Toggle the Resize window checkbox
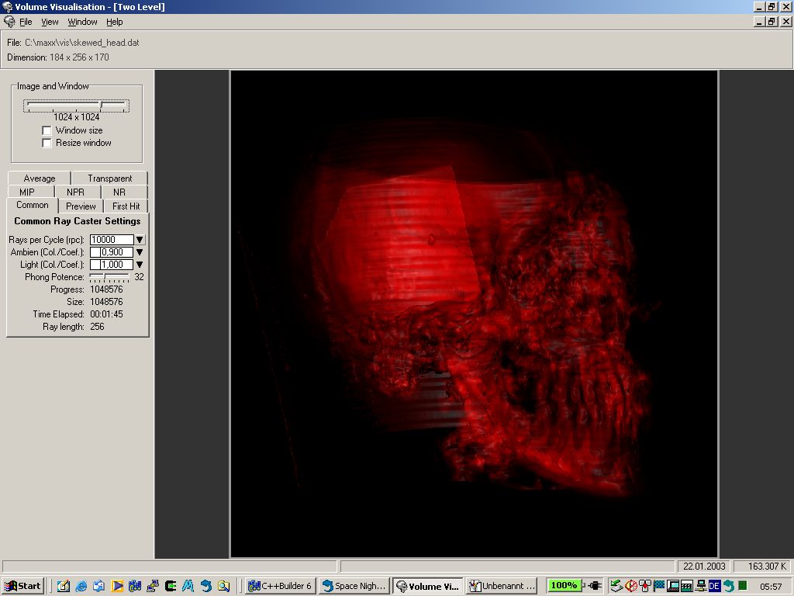The height and width of the screenshot is (596, 794). click(47, 143)
